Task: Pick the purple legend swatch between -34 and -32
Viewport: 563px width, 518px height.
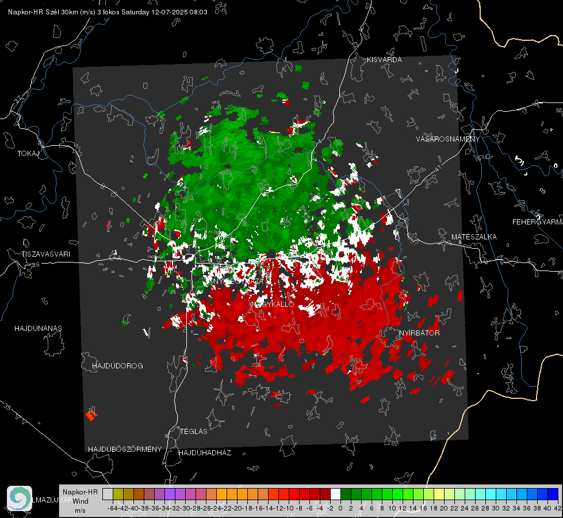Action: tap(170, 494)
